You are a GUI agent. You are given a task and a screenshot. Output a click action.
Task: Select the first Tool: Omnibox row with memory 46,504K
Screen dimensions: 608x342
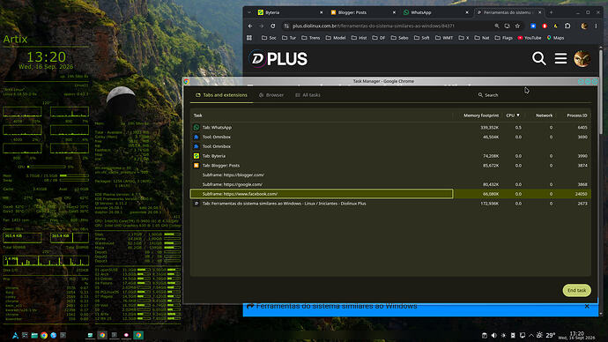390,137
